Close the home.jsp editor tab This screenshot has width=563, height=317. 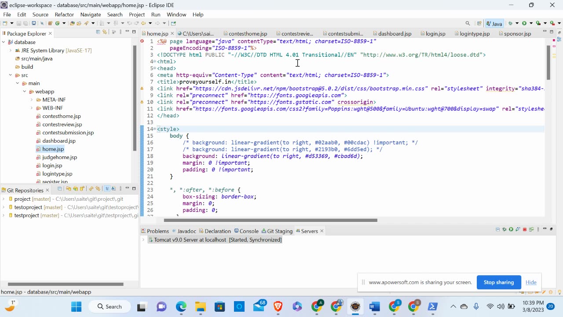(172, 33)
